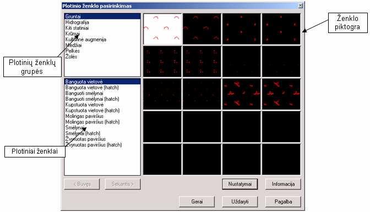This screenshot has width=370, height=212.
Task: Select the Smėlynai (hatch) sign
Action: (x=83, y=133)
